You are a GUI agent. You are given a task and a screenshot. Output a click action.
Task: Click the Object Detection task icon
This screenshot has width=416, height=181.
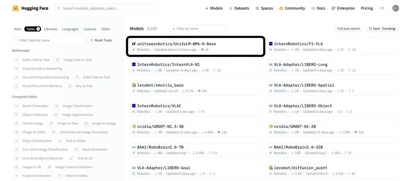[16, 115]
